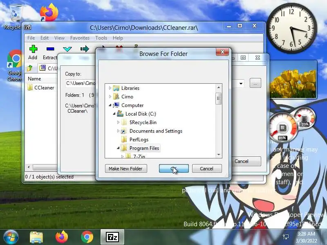This screenshot has height=245, width=327.
Task: Click scroll down arrow in folder tree
Action: coord(219,155)
